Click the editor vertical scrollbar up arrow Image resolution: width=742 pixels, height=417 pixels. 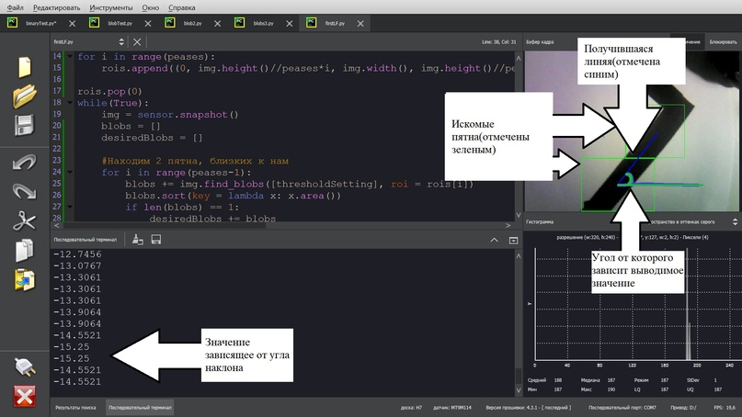point(519,58)
